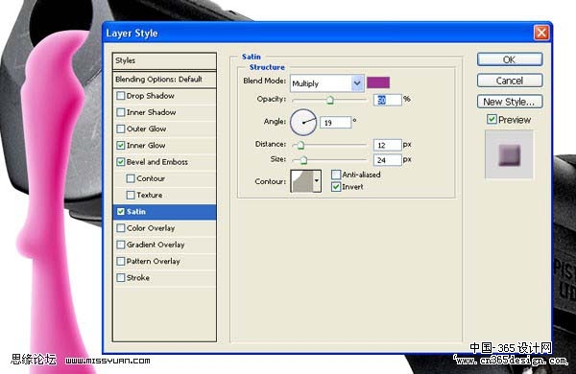Click the OK button
This screenshot has height=374, width=576.
pos(510,59)
